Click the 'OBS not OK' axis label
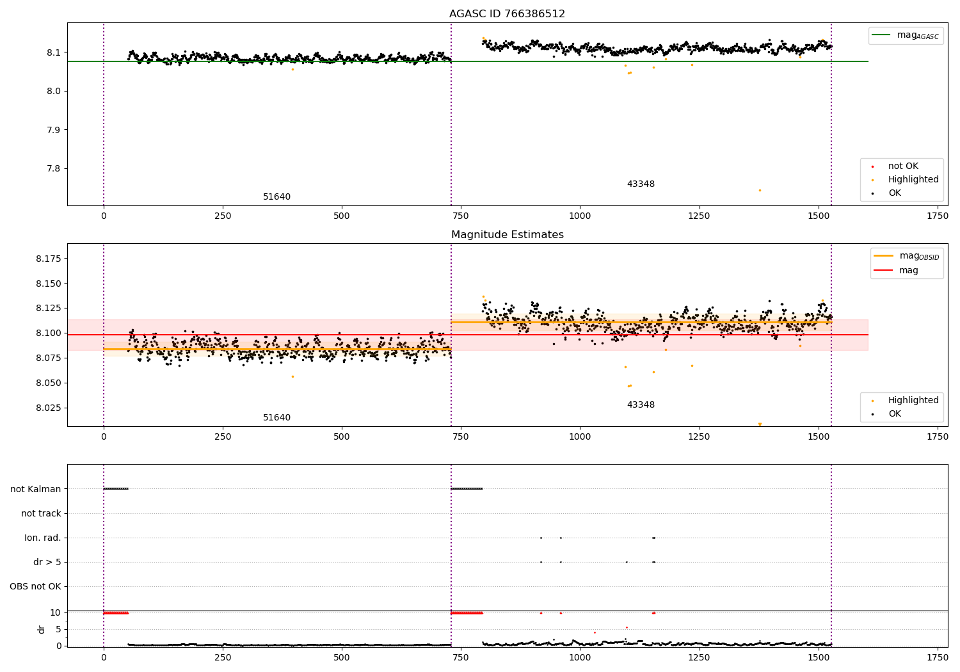This screenshot has width=960, height=672. pos(35,586)
